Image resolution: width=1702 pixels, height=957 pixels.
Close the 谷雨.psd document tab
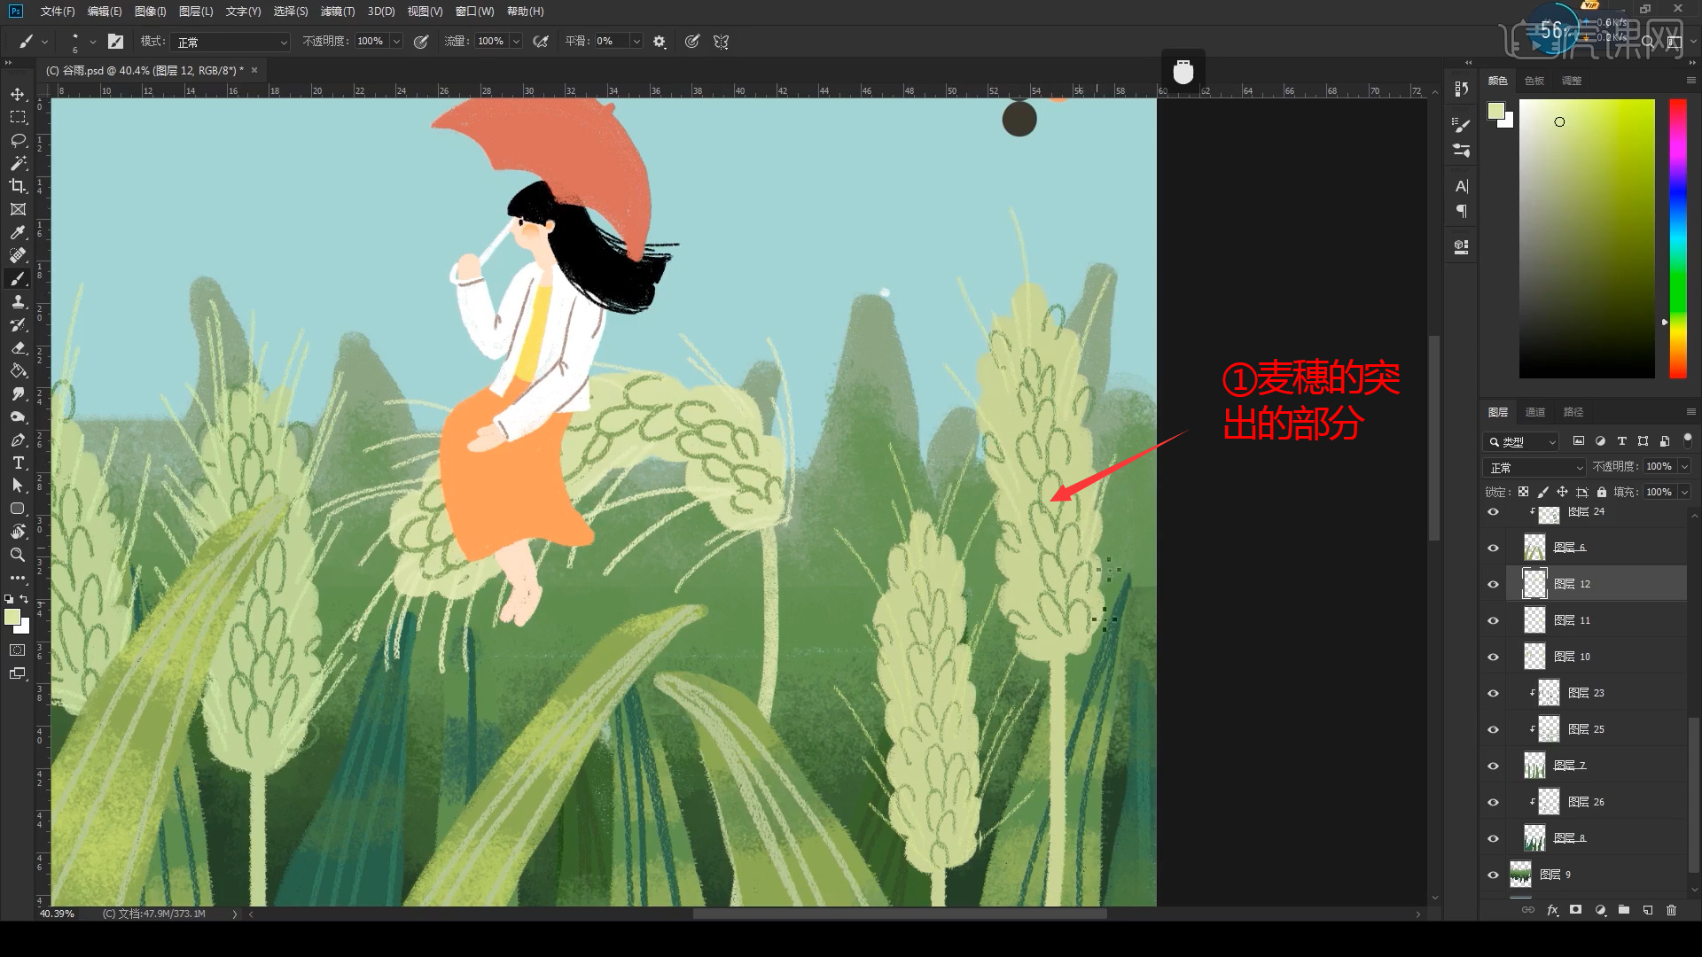(254, 70)
